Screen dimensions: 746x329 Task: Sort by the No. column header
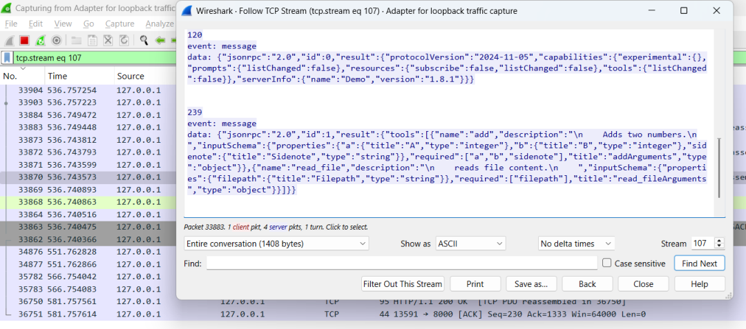[22, 76]
